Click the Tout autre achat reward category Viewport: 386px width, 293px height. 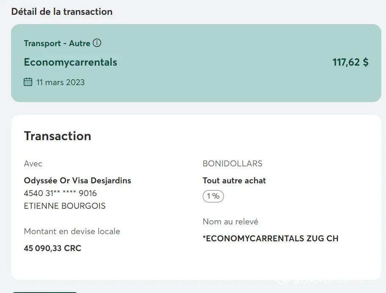(x=234, y=180)
